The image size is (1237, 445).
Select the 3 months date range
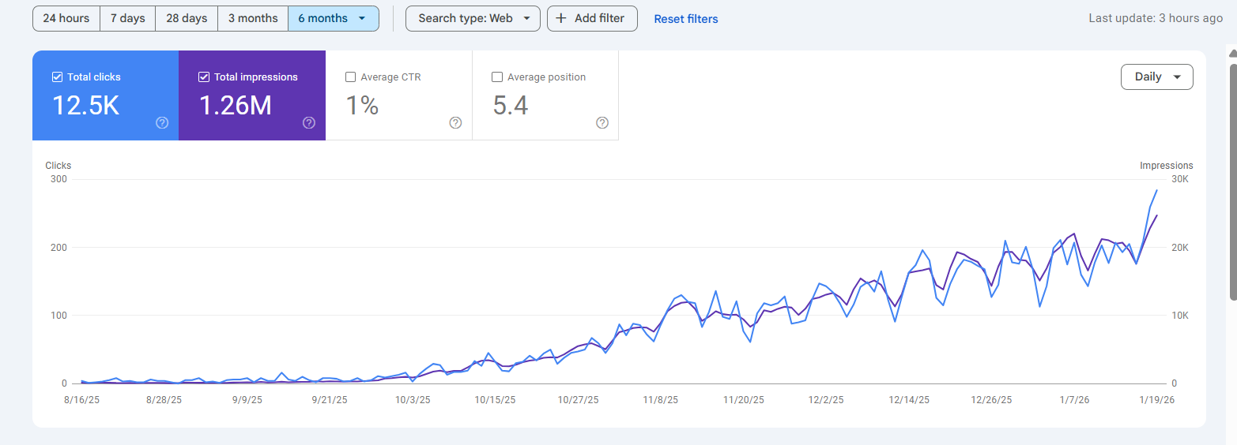pyautogui.click(x=253, y=18)
